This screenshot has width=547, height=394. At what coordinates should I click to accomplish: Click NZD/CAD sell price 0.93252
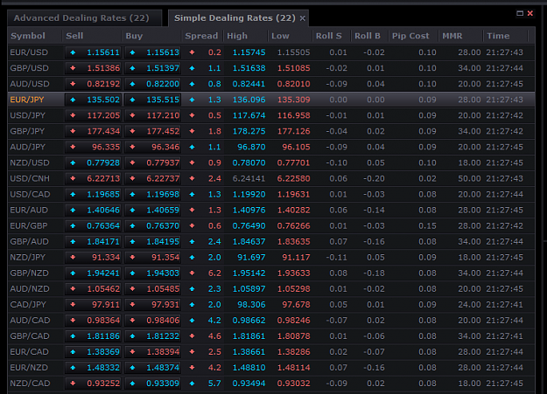click(93, 384)
